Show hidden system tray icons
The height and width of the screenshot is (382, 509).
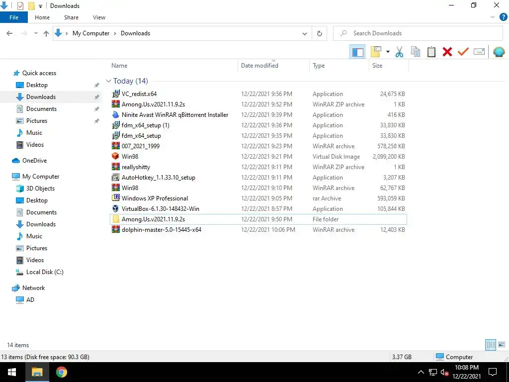tap(421, 372)
